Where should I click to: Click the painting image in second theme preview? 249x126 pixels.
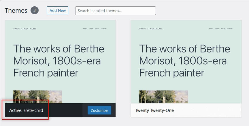coord(164,97)
